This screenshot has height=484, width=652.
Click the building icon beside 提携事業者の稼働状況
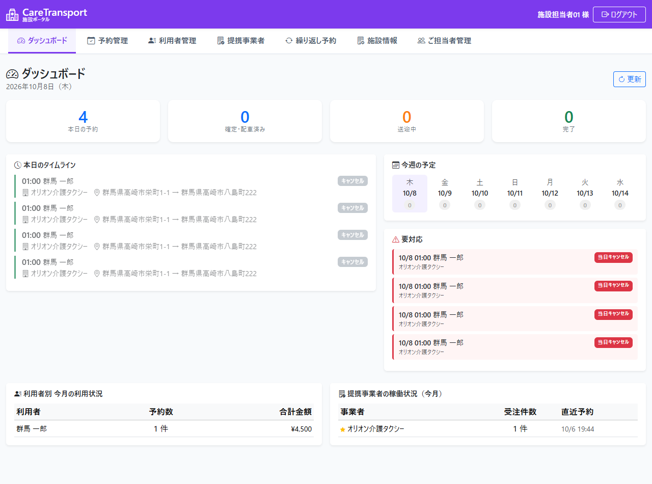(x=342, y=394)
